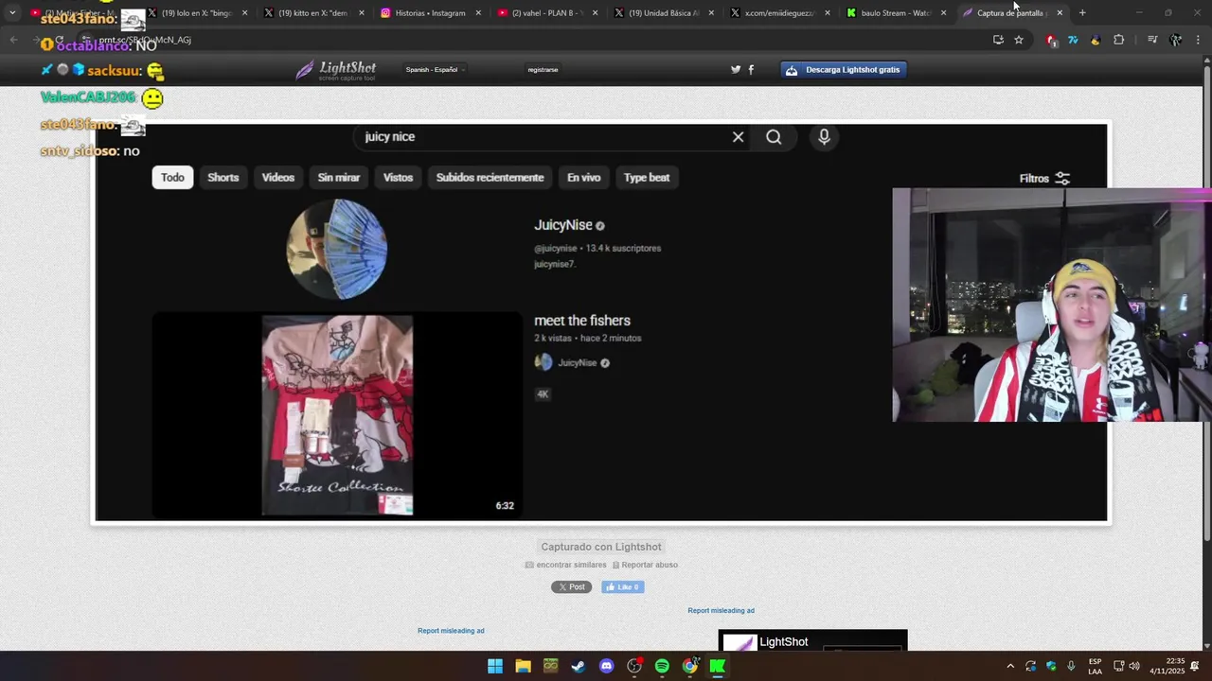Click the encontrar similares link
Image resolution: width=1212 pixels, height=681 pixels.
click(x=566, y=565)
